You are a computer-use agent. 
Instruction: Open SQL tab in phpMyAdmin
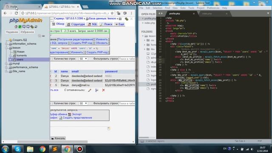[93, 24]
